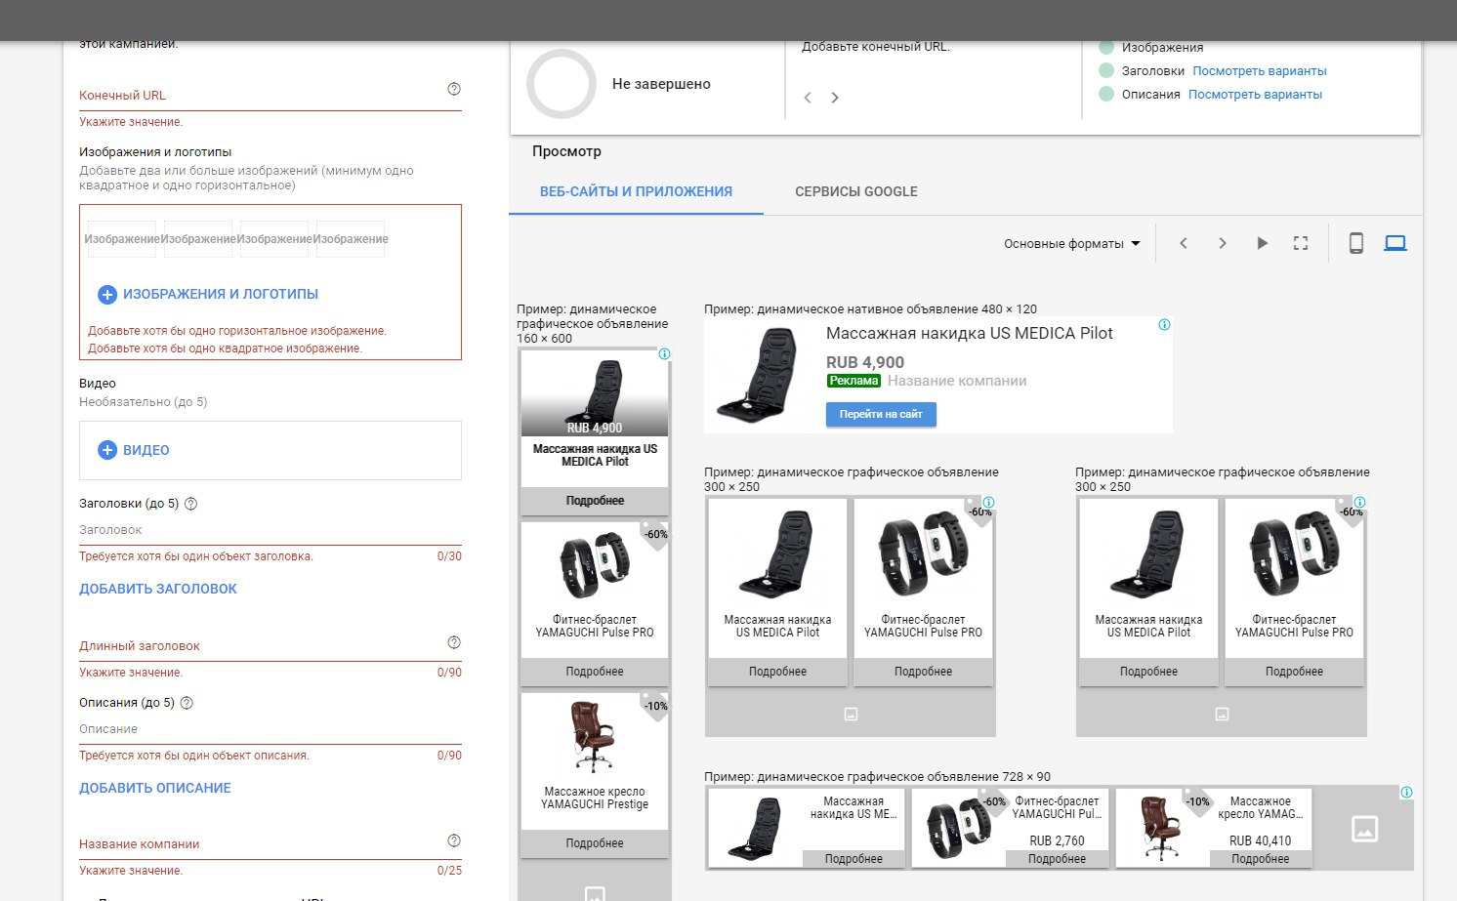
Task: Click Подробнее under RUB 2,760 in 728 × 90 ad
Action: pyautogui.click(x=1057, y=859)
